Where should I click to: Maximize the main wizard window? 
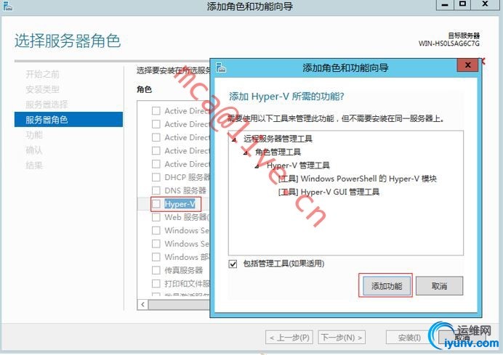pyautogui.click(x=462, y=4)
